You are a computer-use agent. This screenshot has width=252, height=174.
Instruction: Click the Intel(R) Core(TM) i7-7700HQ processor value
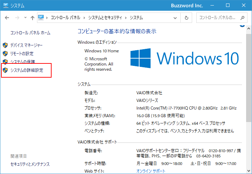pyautogui.click(x=187, y=108)
